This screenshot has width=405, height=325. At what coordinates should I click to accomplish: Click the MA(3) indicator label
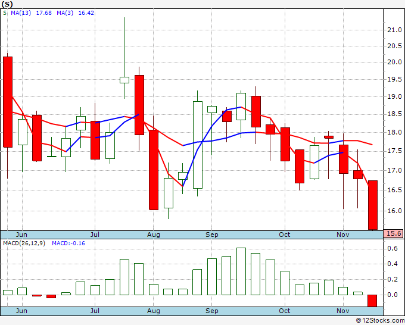click(x=65, y=13)
